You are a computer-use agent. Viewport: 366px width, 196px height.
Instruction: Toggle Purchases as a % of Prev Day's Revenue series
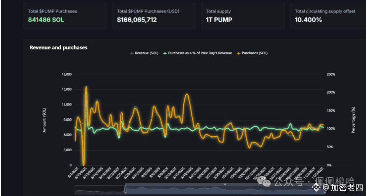[x=200, y=53]
